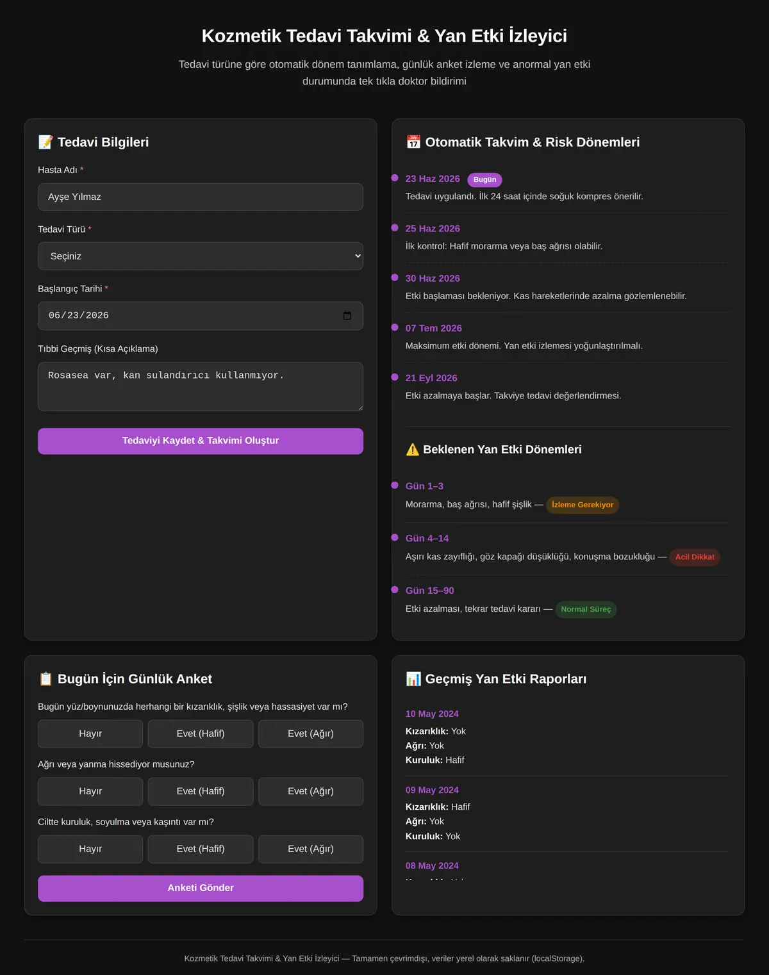Click the "Acil Dikkat" badge
769x975 pixels.
[x=695, y=557]
